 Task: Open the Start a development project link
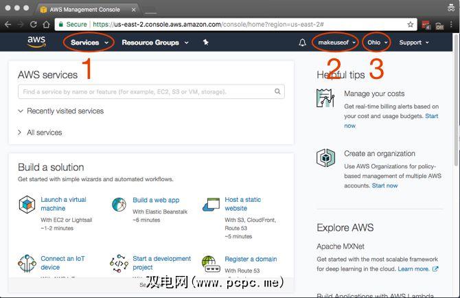click(x=161, y=263)
